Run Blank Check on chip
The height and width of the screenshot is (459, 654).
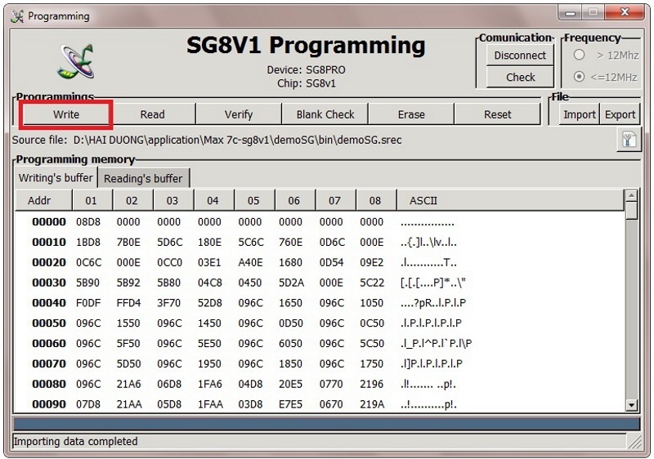(x=325, y=114)
